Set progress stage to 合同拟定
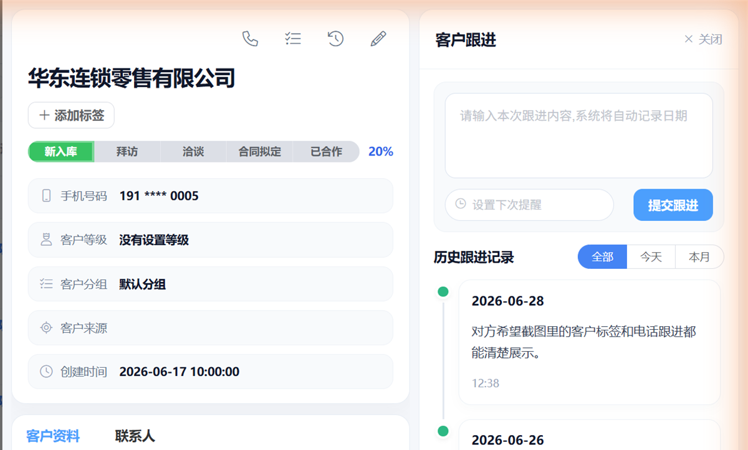The height and width of the screenshot is (450, 748). [260, 151]
